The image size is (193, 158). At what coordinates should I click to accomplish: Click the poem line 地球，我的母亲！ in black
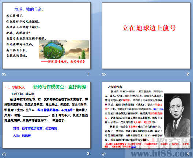coord(18,33)
